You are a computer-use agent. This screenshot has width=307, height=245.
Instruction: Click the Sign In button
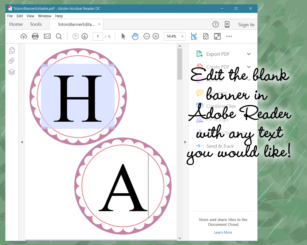click(x=246, y=24)
